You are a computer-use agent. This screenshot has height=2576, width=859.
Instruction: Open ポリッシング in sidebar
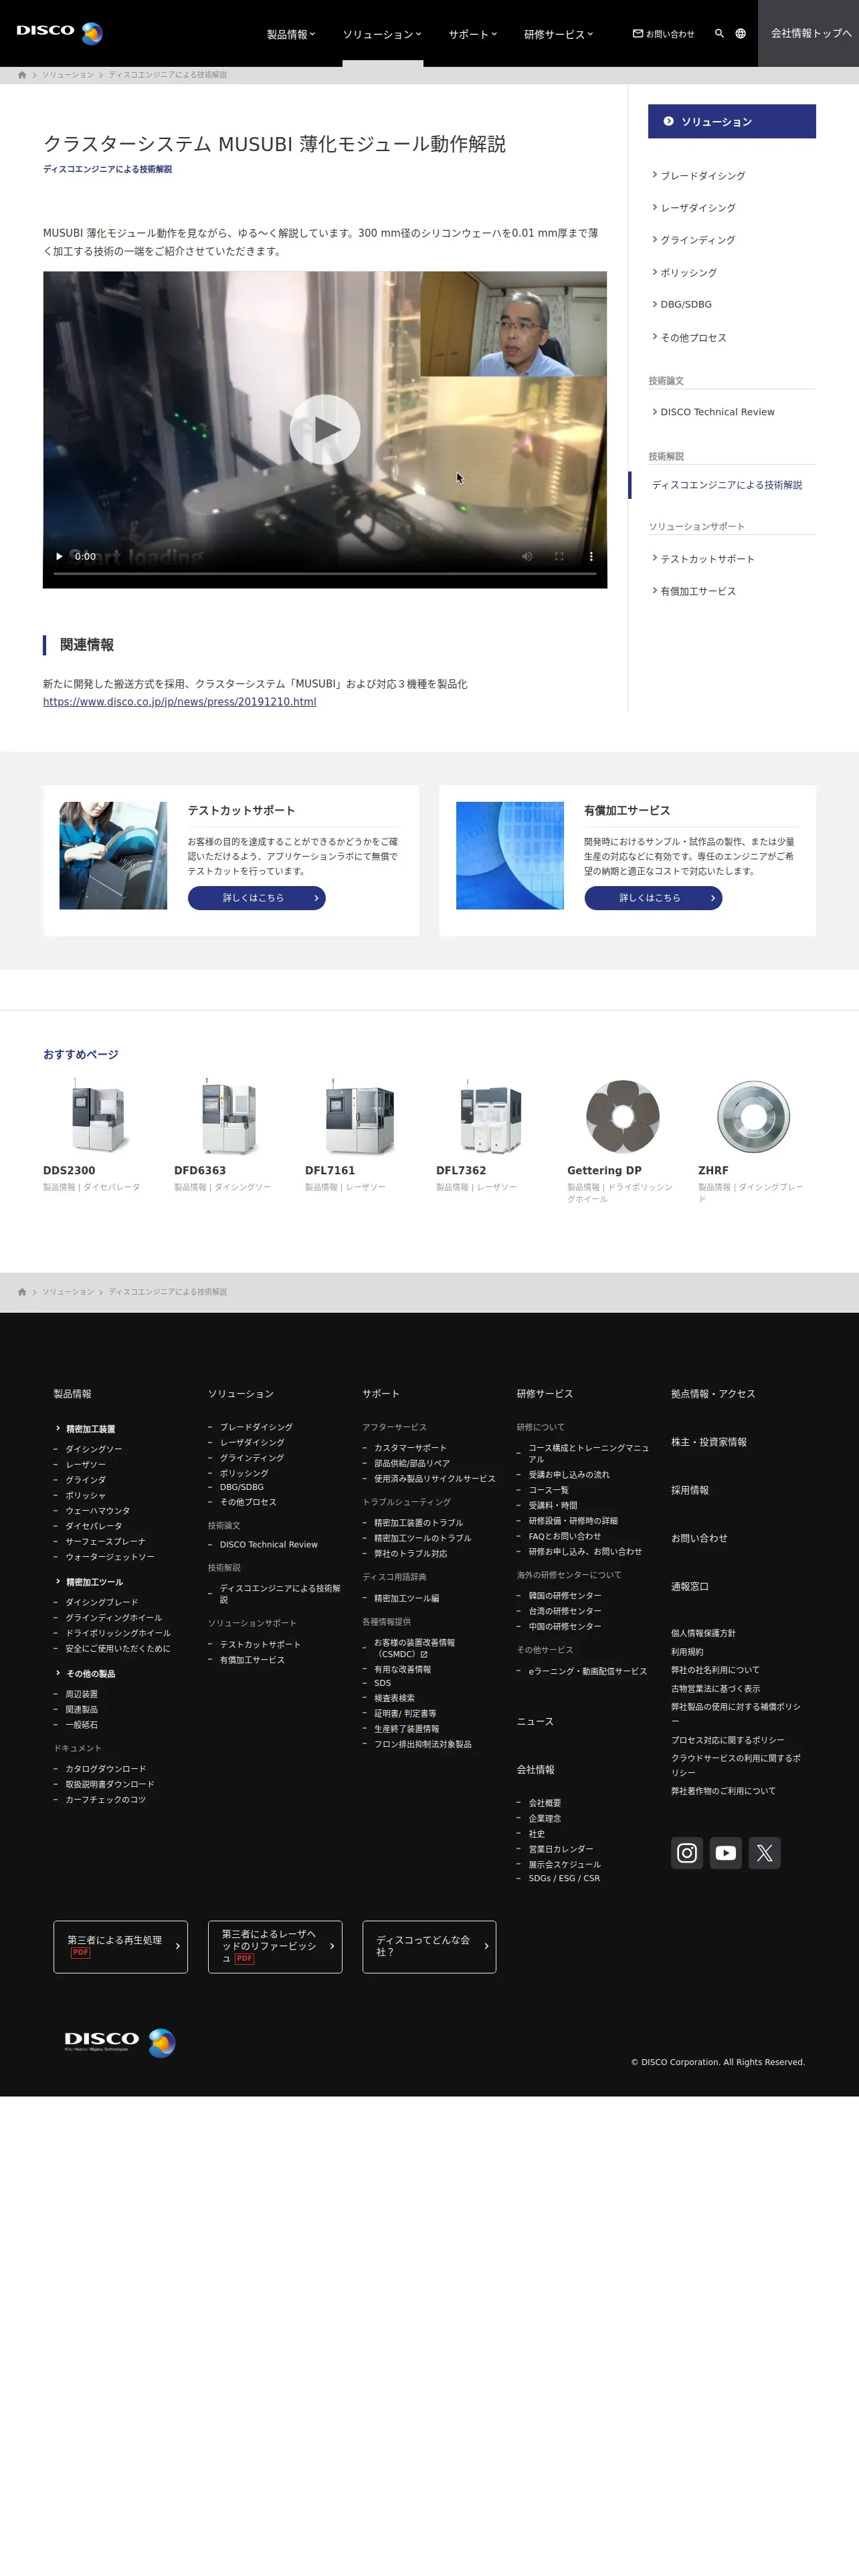pyautogui.click(x=688, y=272)
